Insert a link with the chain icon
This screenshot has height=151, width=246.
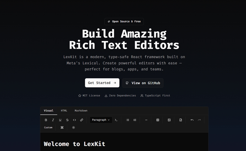point(81,120)
